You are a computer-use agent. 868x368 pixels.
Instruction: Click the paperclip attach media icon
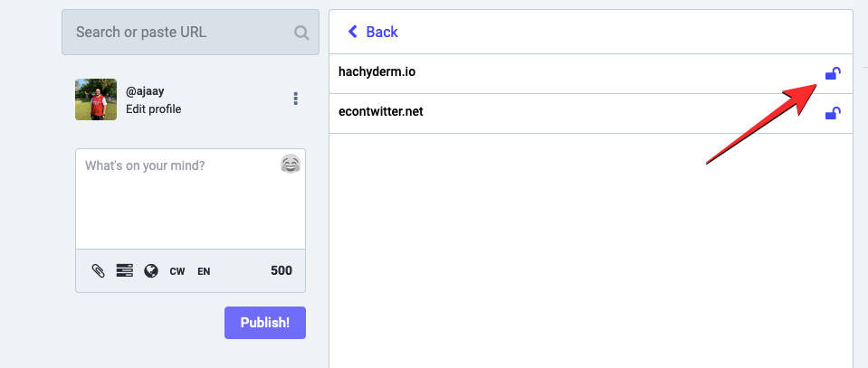99,270
